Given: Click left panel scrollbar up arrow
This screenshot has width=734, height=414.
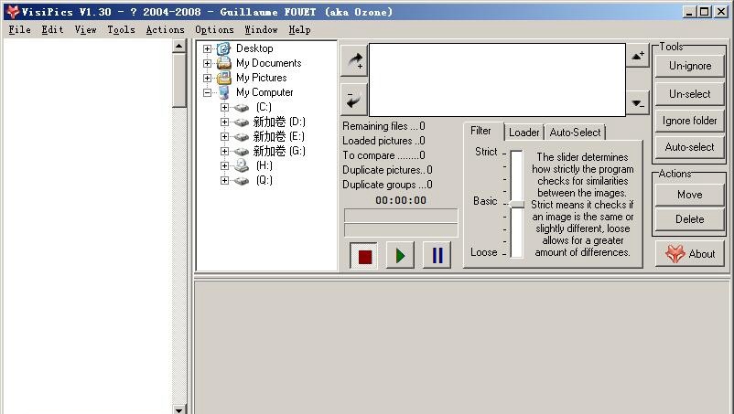Looking at the screenshot, I should pos(178,47).
